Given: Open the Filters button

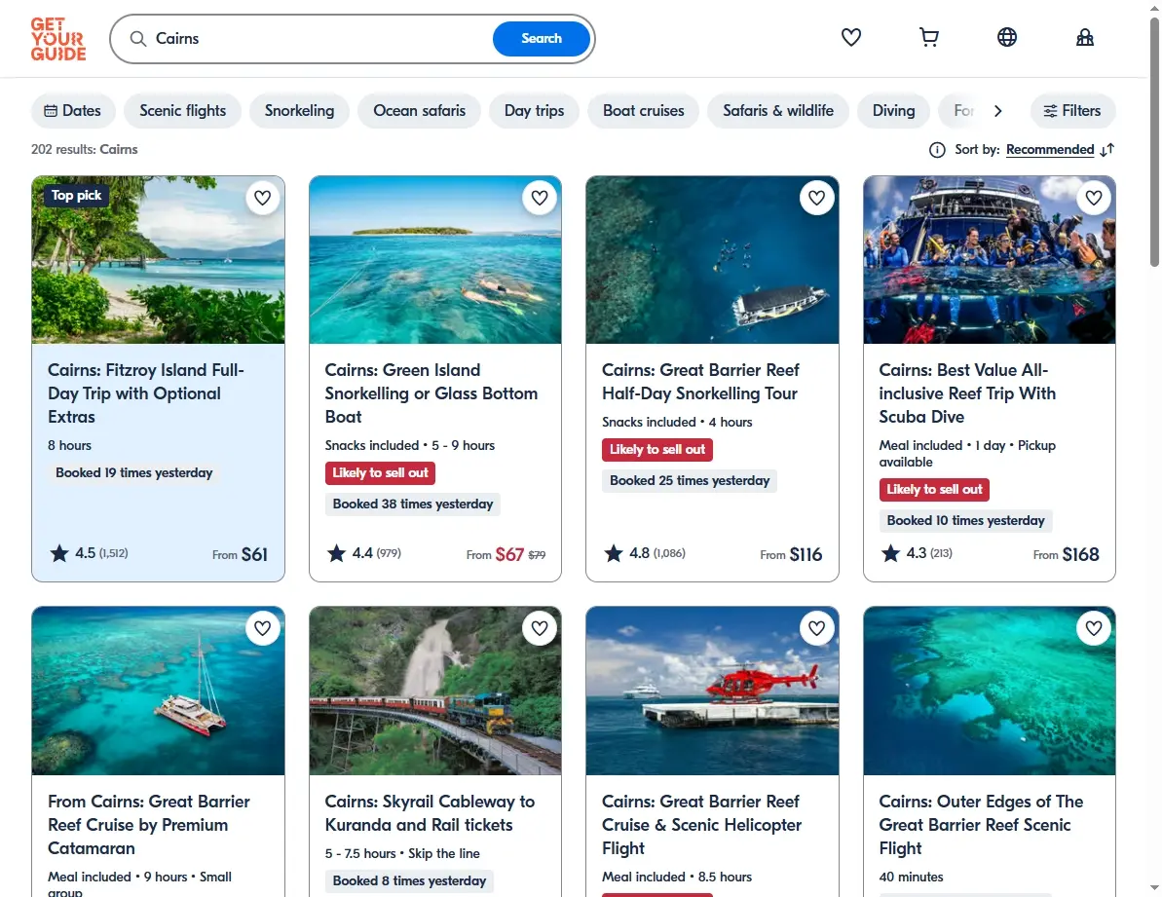Looking at the screenshot, I should pyautogui.click(x=1072, y=111).
